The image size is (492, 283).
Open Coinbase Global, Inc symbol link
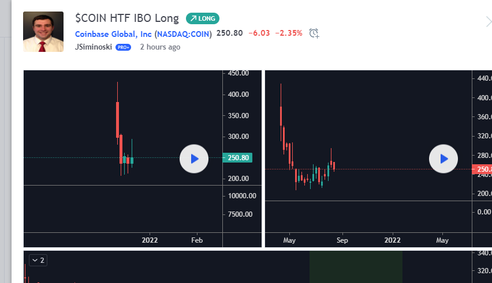[114, 33]
